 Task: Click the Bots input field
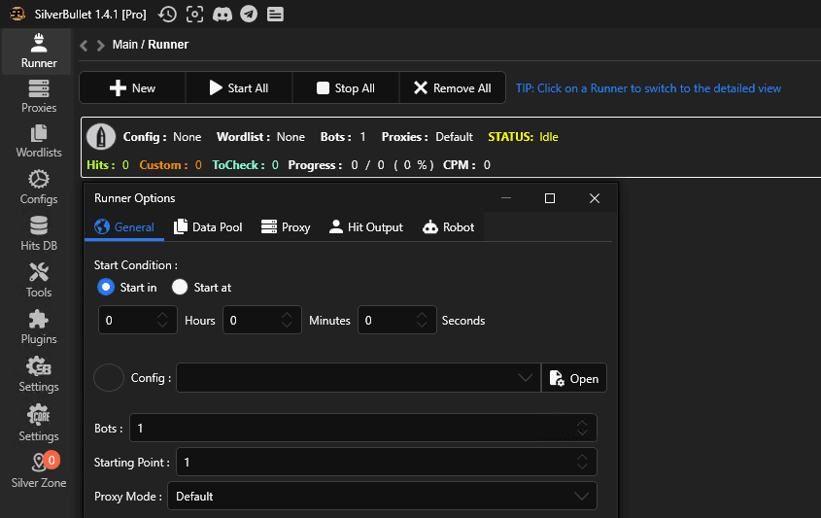(x=362, y=428)
